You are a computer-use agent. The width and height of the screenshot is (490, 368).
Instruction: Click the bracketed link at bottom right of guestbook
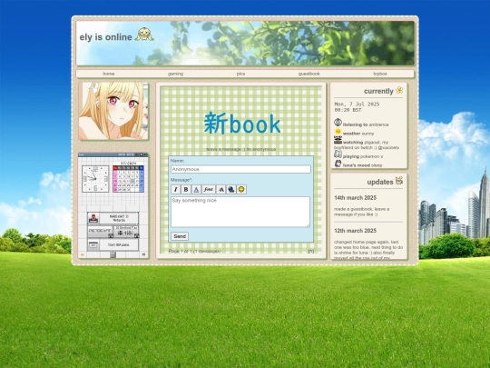pyautogui.click(x=311, y=251)
